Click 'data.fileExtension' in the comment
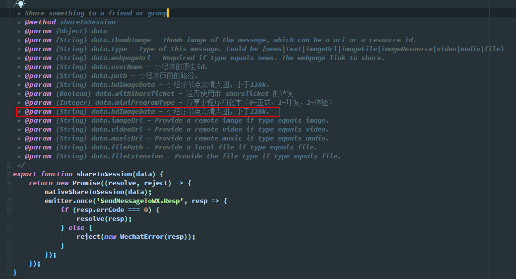Image resolution: width=516 pixels, height=279 pixels. (x=127, y=156)
